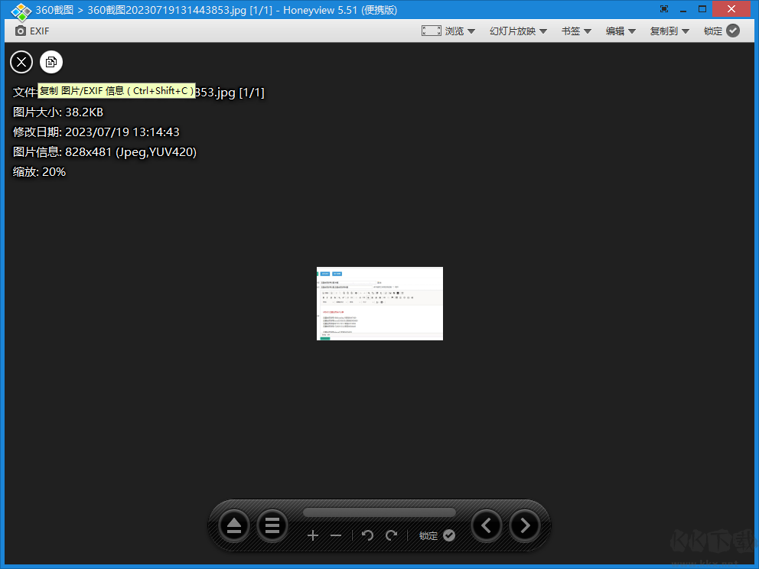Close the EXIF info overlay with X icon
759x569 pixels.
click(21, 62)
